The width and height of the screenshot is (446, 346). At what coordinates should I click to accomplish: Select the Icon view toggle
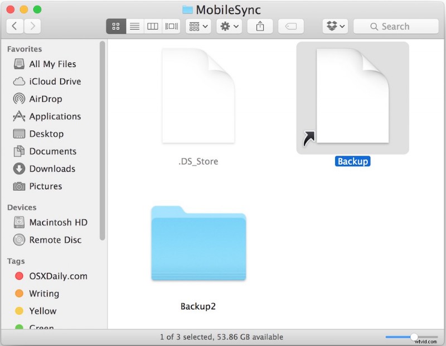[x=115, y=26]
